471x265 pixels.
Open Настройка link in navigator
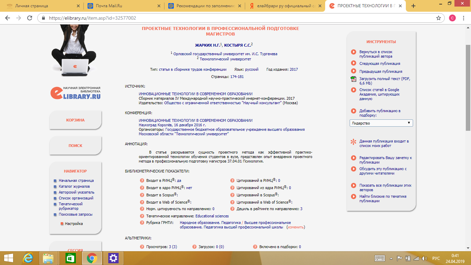[74, 224]
